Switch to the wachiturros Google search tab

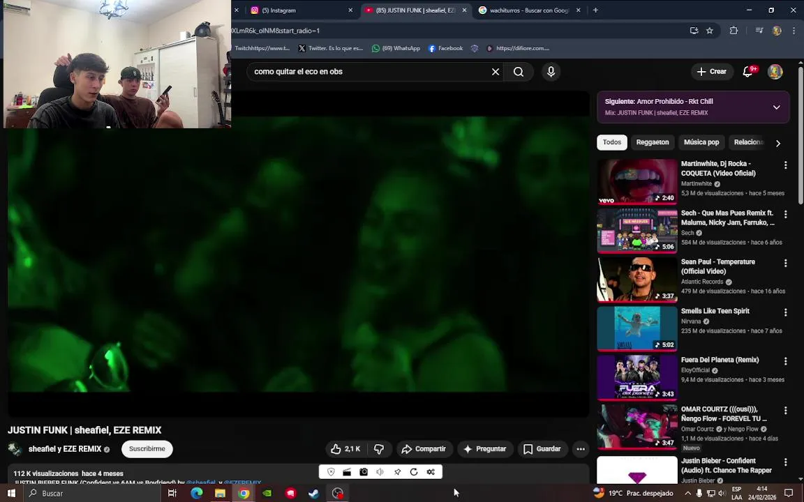(x=528, y=10)
